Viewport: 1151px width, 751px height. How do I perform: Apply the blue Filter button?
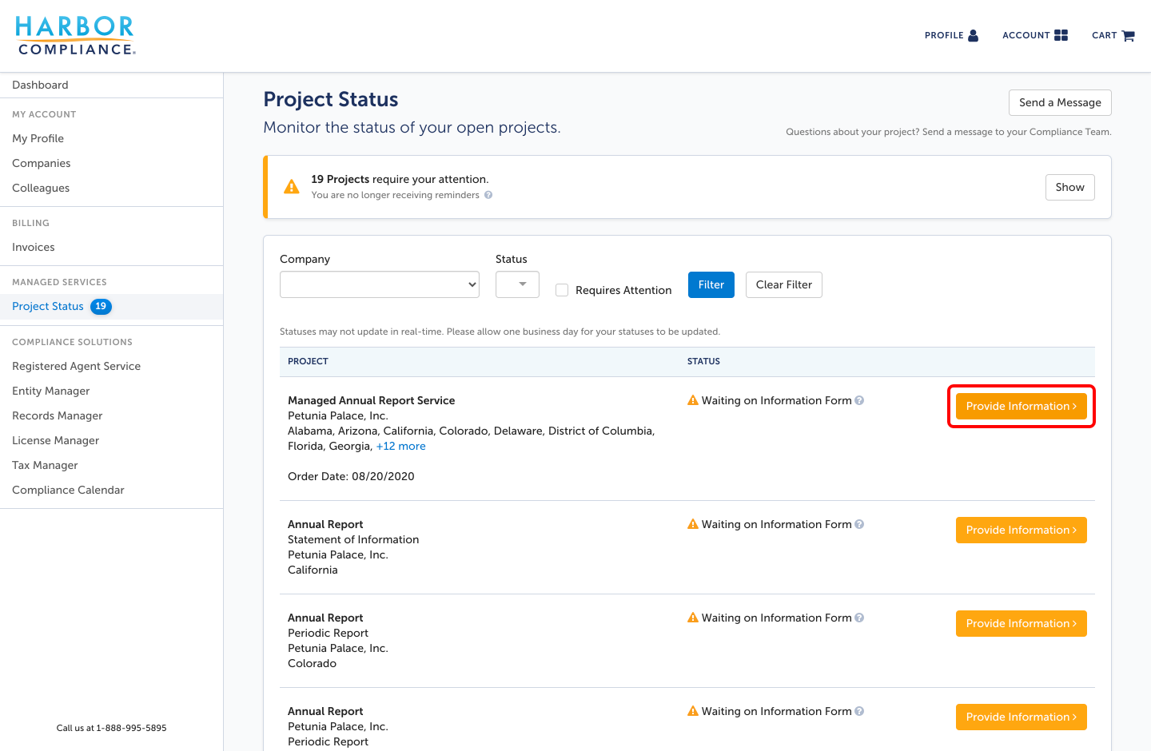tap(711, 284)
